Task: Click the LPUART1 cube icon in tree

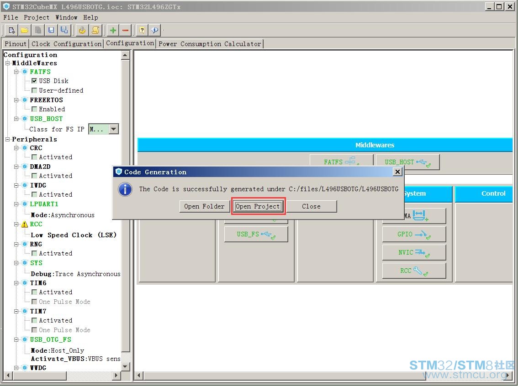Action: (25, 204)
